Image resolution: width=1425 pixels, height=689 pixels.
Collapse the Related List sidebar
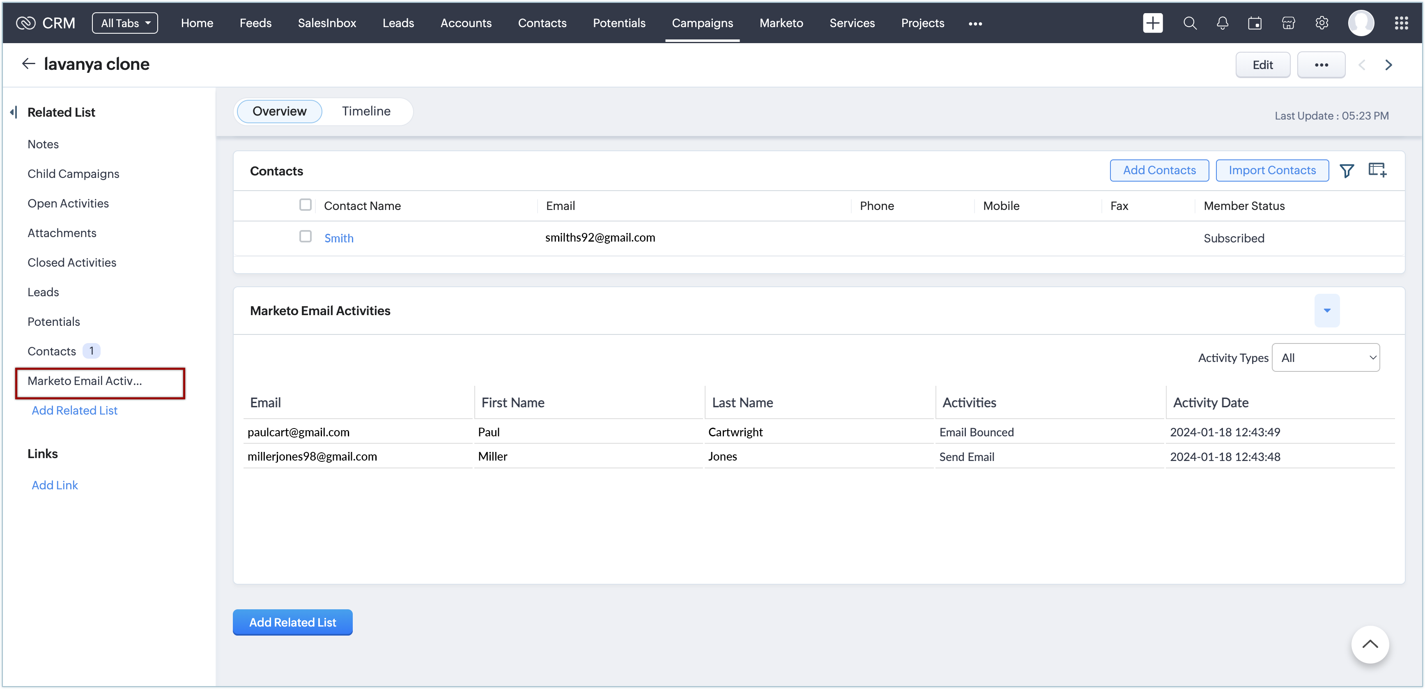(14, 112)
